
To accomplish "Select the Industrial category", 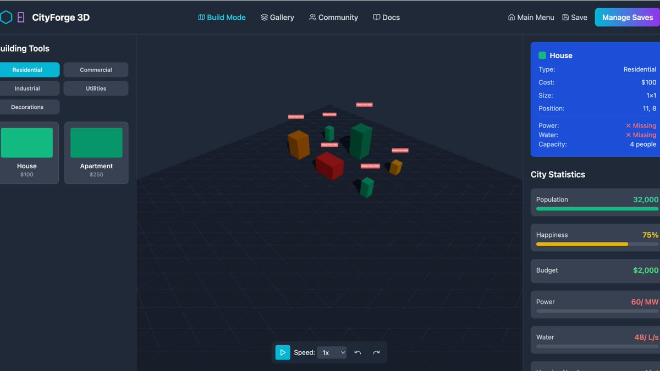I will tap(28, 88).
